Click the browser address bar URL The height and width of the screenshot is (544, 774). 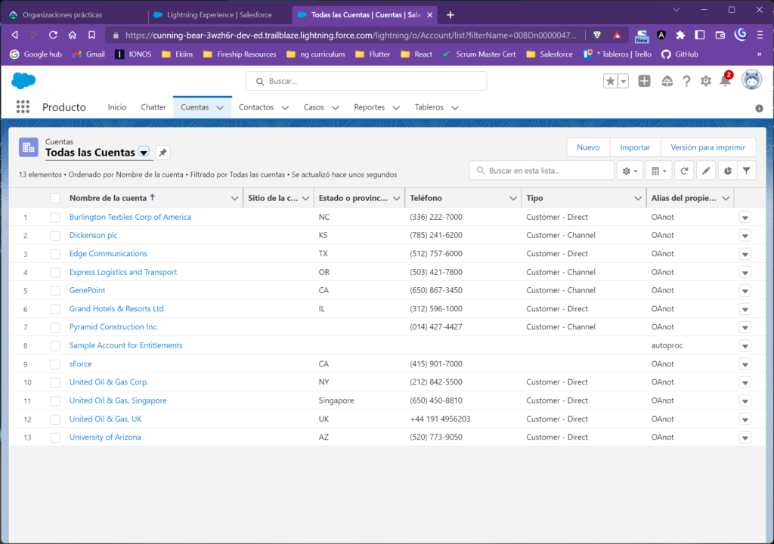(x=351, y=35)
